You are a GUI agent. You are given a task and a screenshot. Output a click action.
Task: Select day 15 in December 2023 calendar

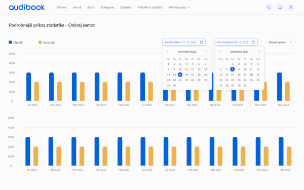tap(233, 74)
